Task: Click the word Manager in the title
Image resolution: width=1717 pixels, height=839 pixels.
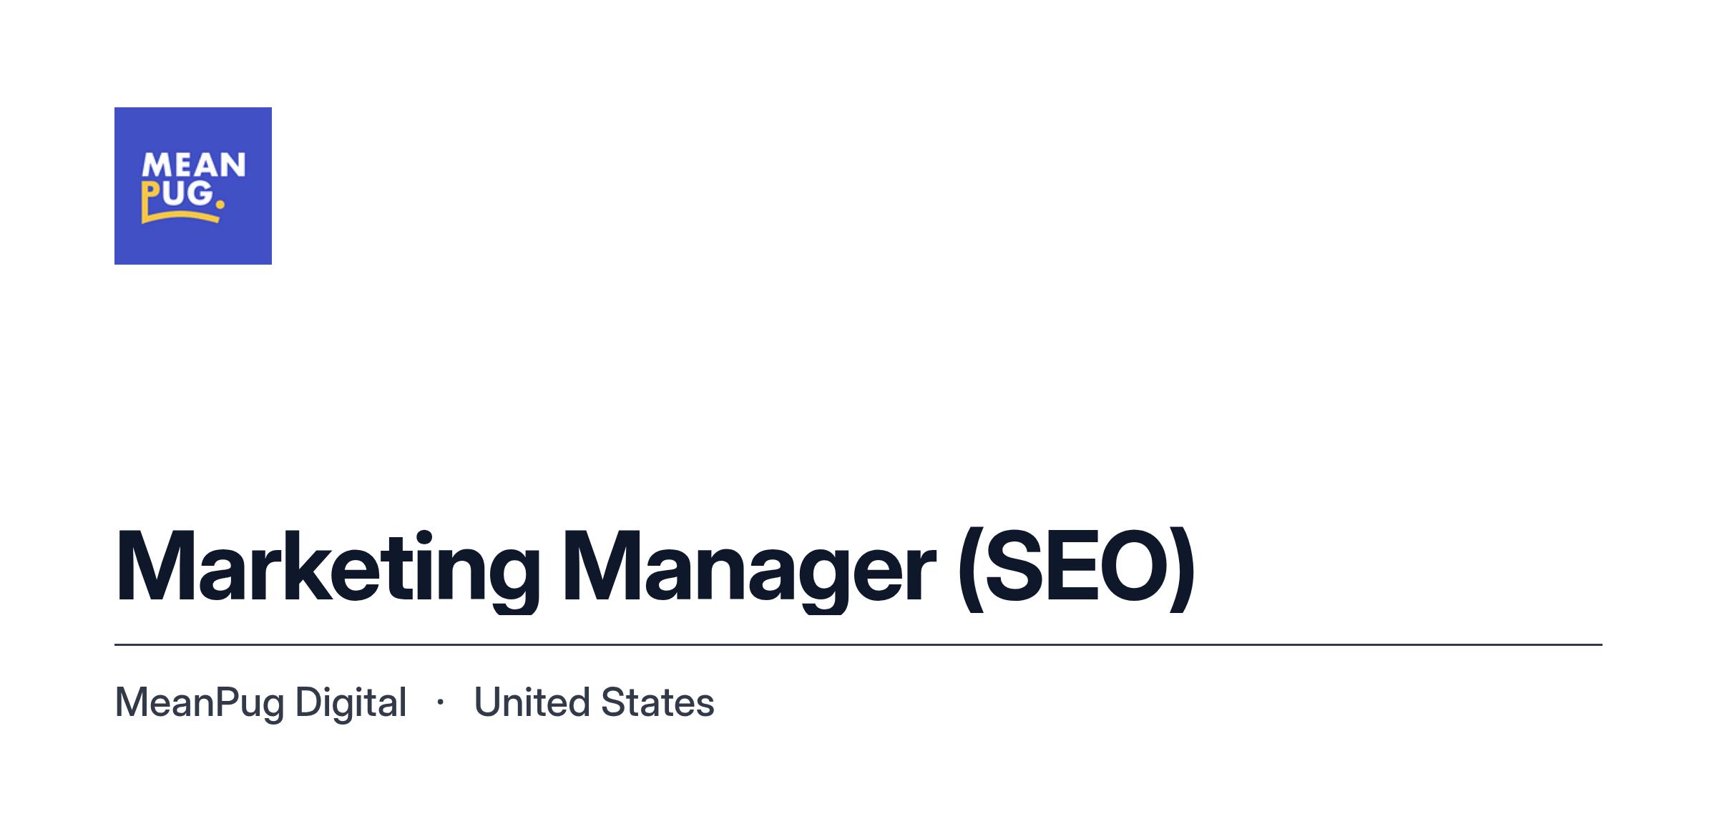Action: [x=749, y=570]
